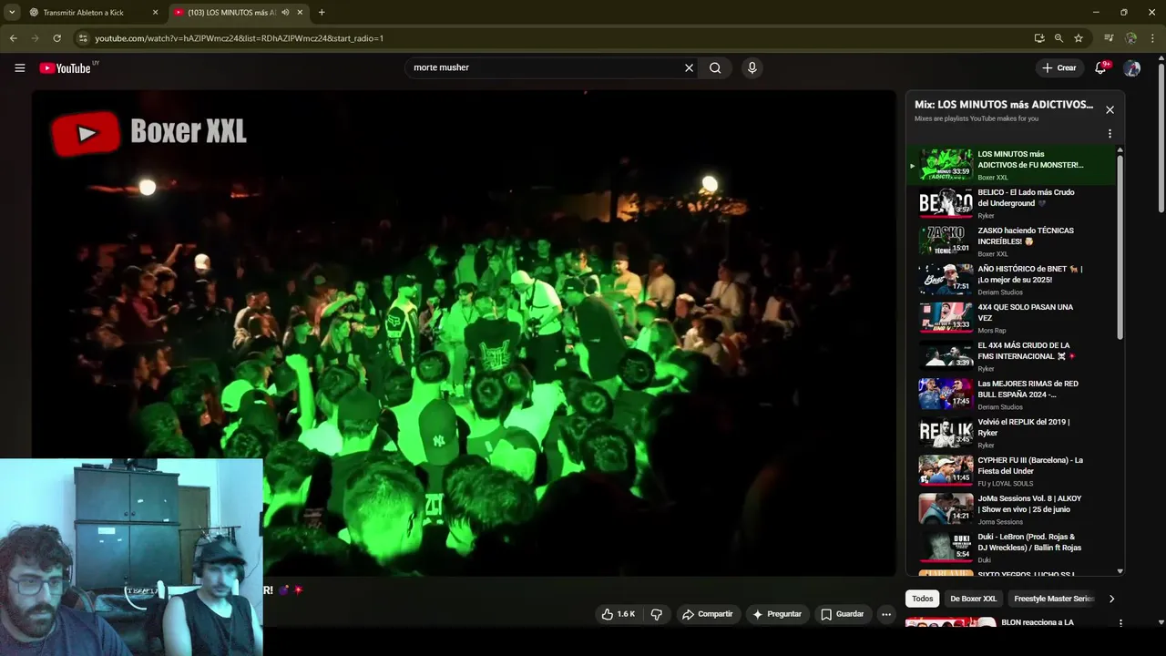Screen dimensions: 1166x656
Task: Go to the YouTube home logo
Action: pos(64,68)
